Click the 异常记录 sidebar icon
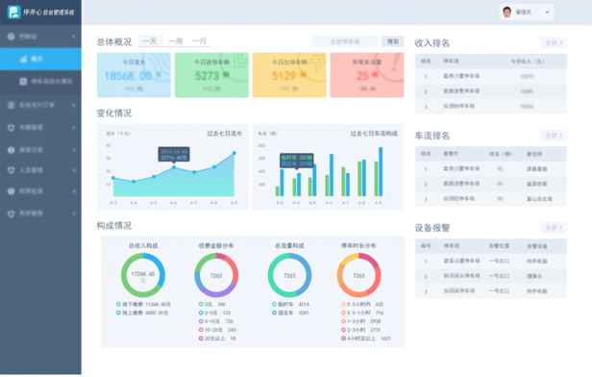 (11, 150)
